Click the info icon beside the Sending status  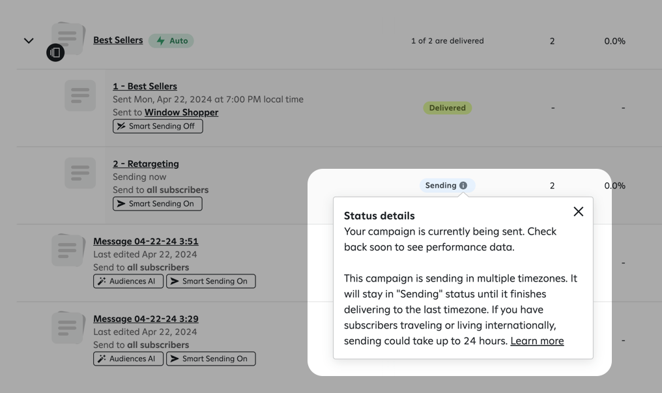(x=463, y=185)
